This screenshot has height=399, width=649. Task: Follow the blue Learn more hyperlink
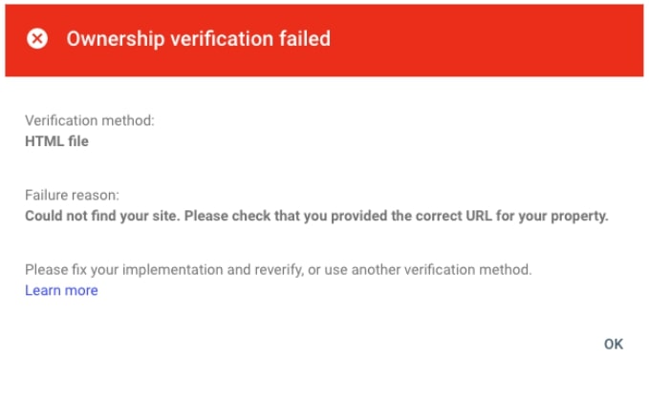pos(61,290)
